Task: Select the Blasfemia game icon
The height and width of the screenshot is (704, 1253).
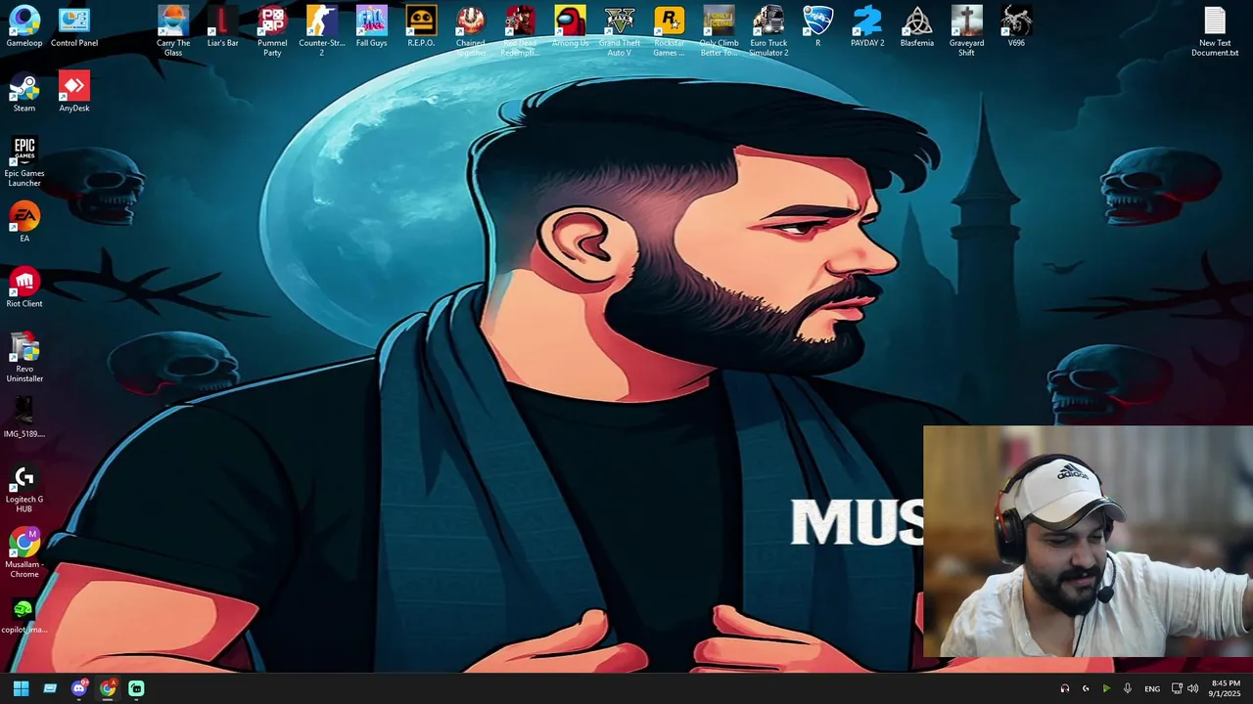Action: 917,26
